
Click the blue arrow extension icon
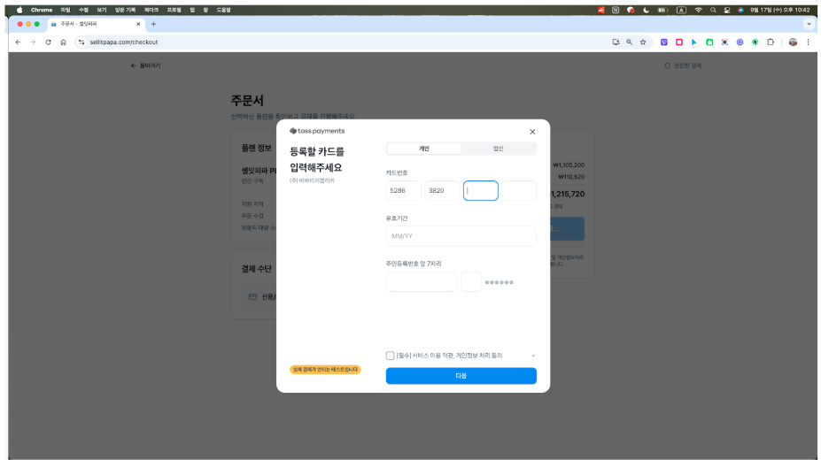point(694,42)
